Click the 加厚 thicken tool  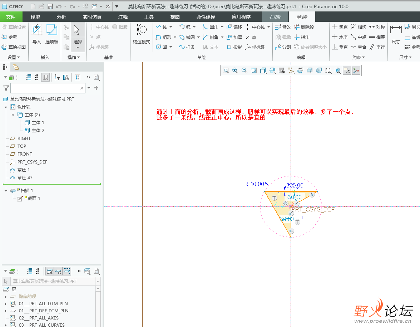234,37
